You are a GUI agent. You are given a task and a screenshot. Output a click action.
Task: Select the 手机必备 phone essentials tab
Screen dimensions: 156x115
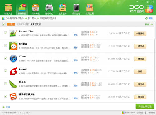pos(76,9)
